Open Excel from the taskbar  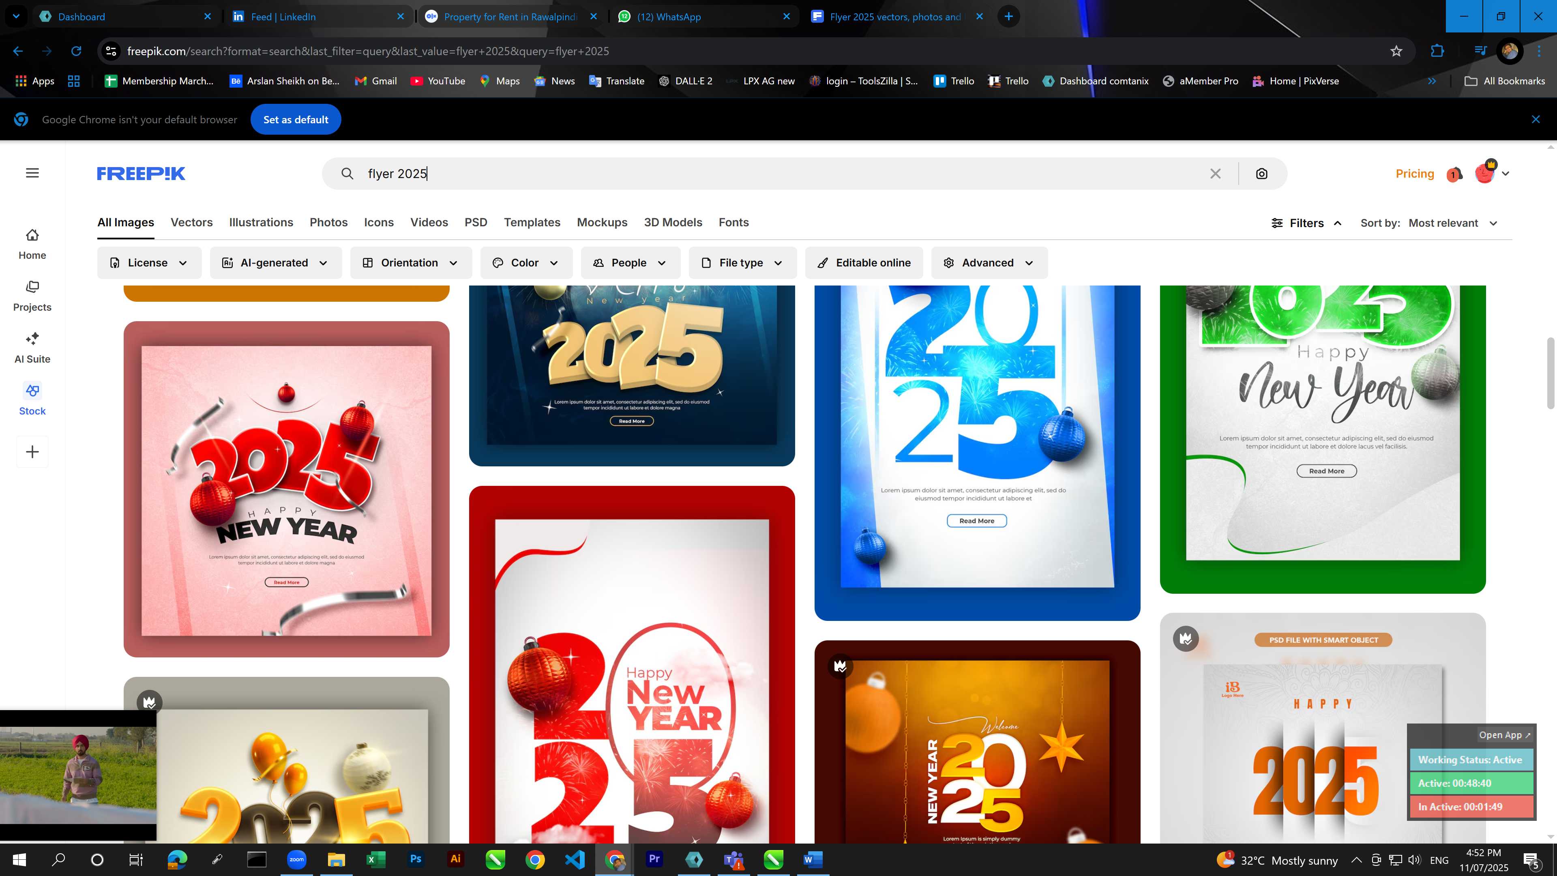[376, 859]
